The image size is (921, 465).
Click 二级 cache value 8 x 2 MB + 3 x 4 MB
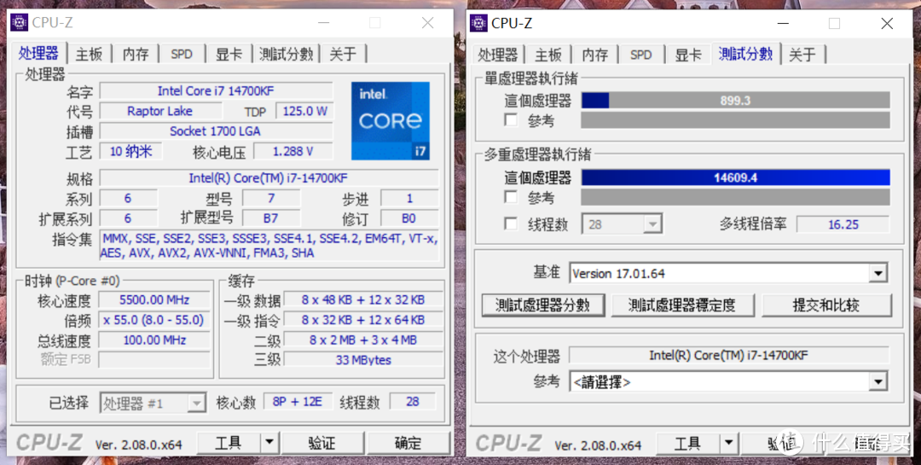363,340
